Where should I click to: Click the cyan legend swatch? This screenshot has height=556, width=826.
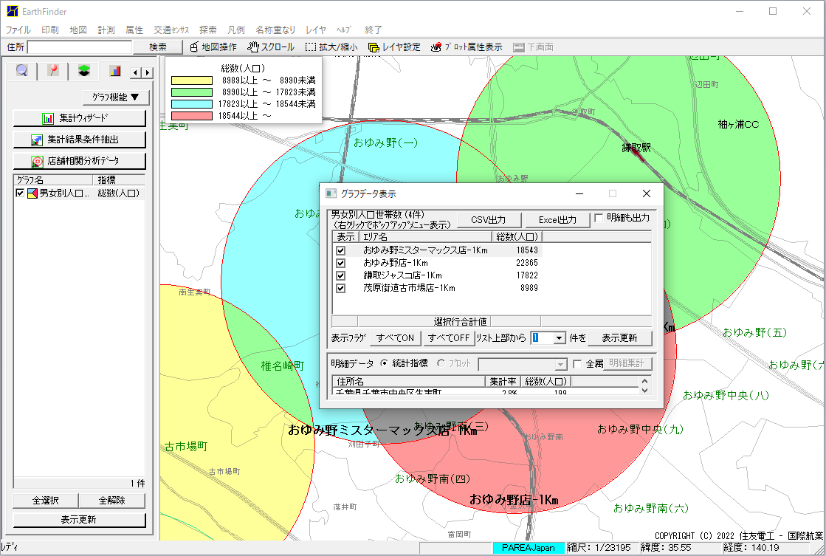click(192, 104)
